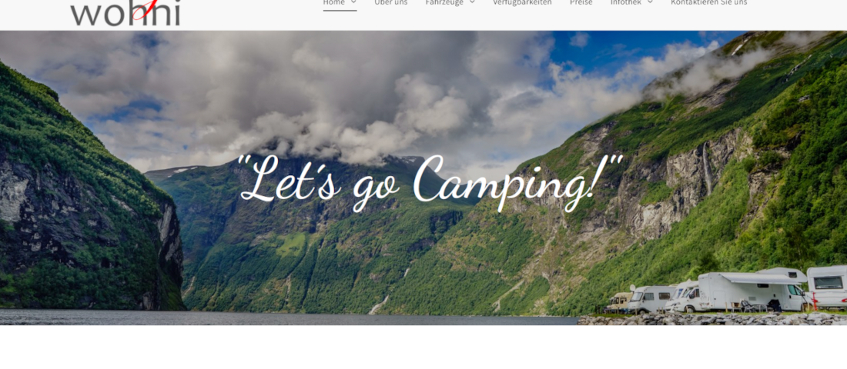Select Kontaktieren Sie uns link

(708, 3)
